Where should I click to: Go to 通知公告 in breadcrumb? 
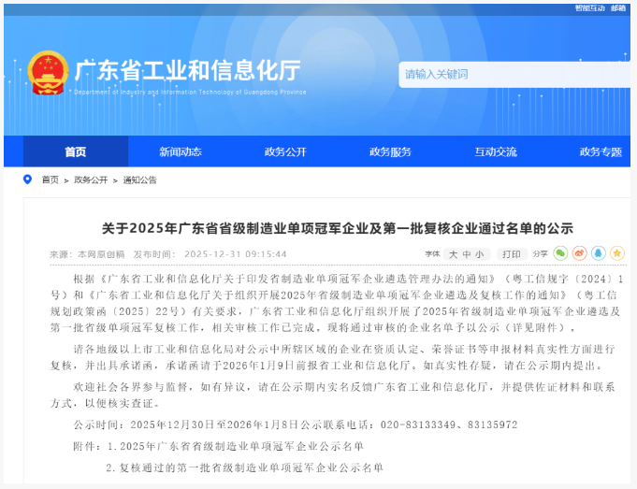click(x=140, y=180)
